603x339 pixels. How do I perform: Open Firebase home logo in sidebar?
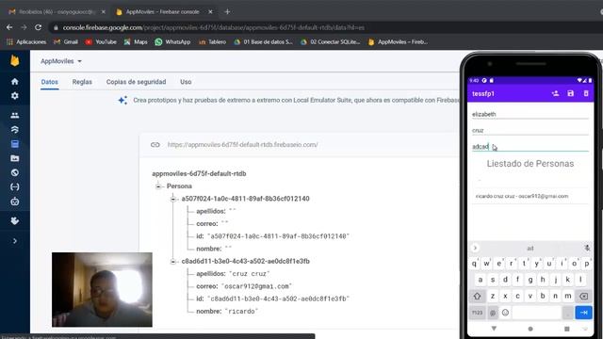[15, 60]
